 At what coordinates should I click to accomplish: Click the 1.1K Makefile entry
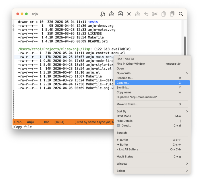94,76
